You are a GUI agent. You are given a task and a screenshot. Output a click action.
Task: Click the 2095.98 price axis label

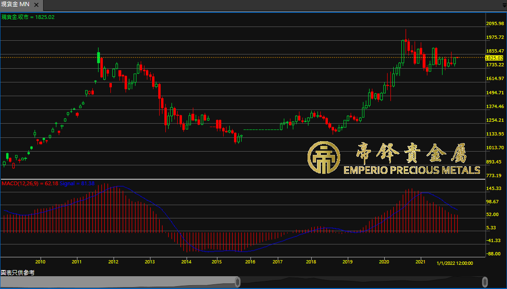click(x=495, y=23)
